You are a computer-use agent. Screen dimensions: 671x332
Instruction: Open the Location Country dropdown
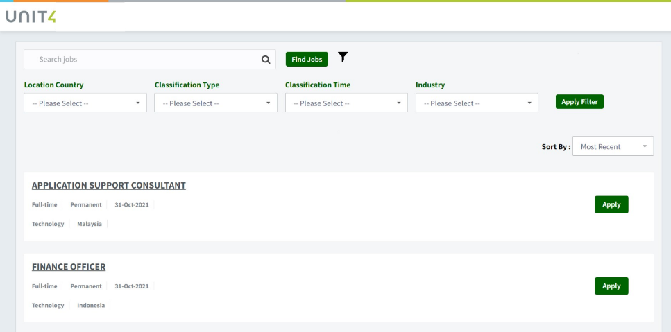[85, 103]
